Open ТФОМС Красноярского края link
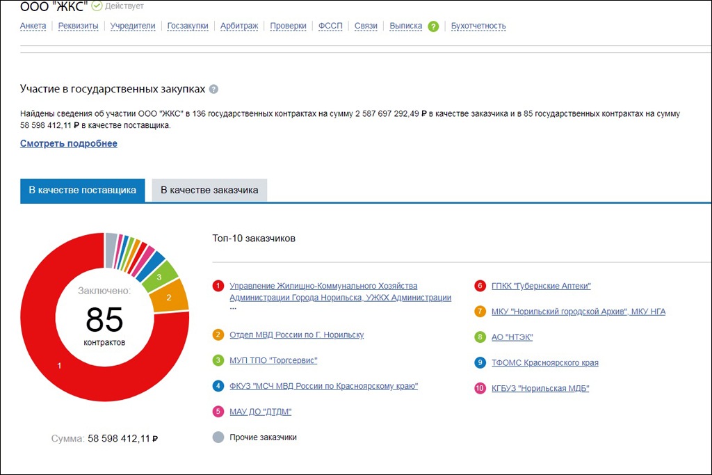The image size is (712, 475). click(544, 363)
